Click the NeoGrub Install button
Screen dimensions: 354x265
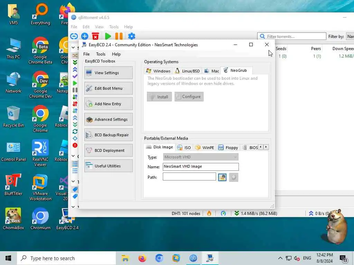[159, 97]
